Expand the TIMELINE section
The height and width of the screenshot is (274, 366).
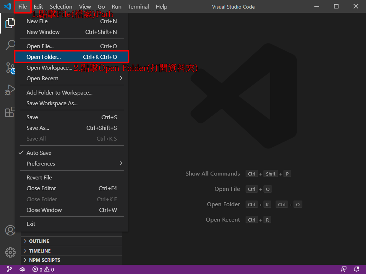point(71,251)
